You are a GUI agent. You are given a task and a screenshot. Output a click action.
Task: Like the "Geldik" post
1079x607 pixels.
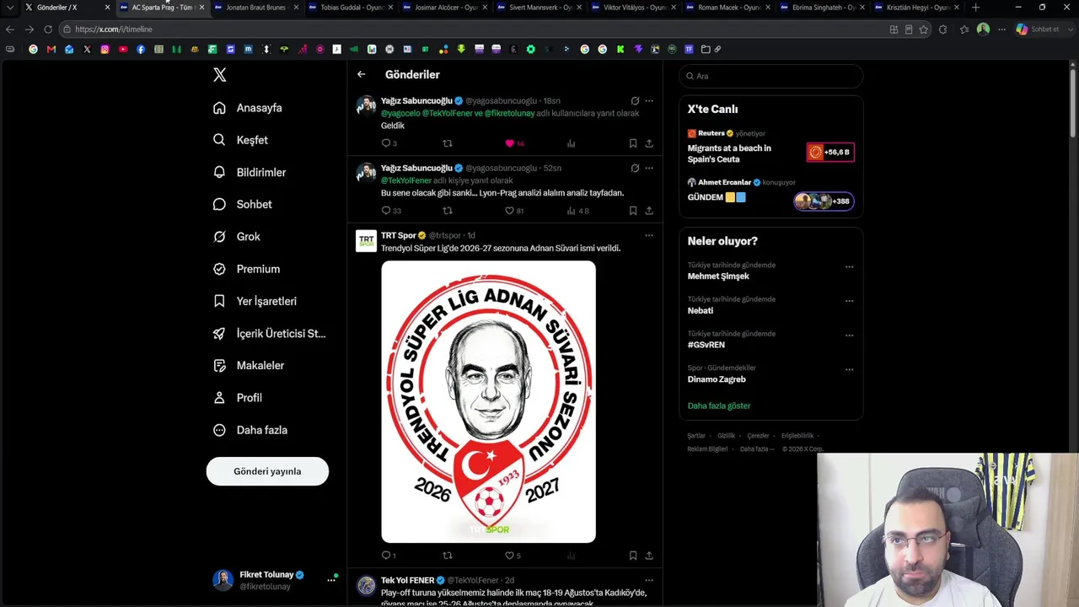514,143
